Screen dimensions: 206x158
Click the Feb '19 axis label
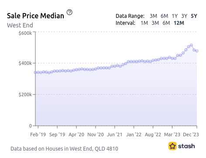pos(38,134)
